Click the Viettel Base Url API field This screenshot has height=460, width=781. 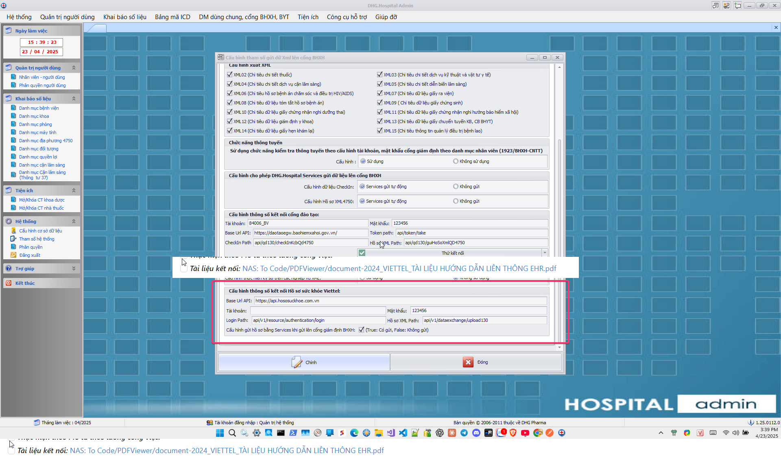(400, 301)
